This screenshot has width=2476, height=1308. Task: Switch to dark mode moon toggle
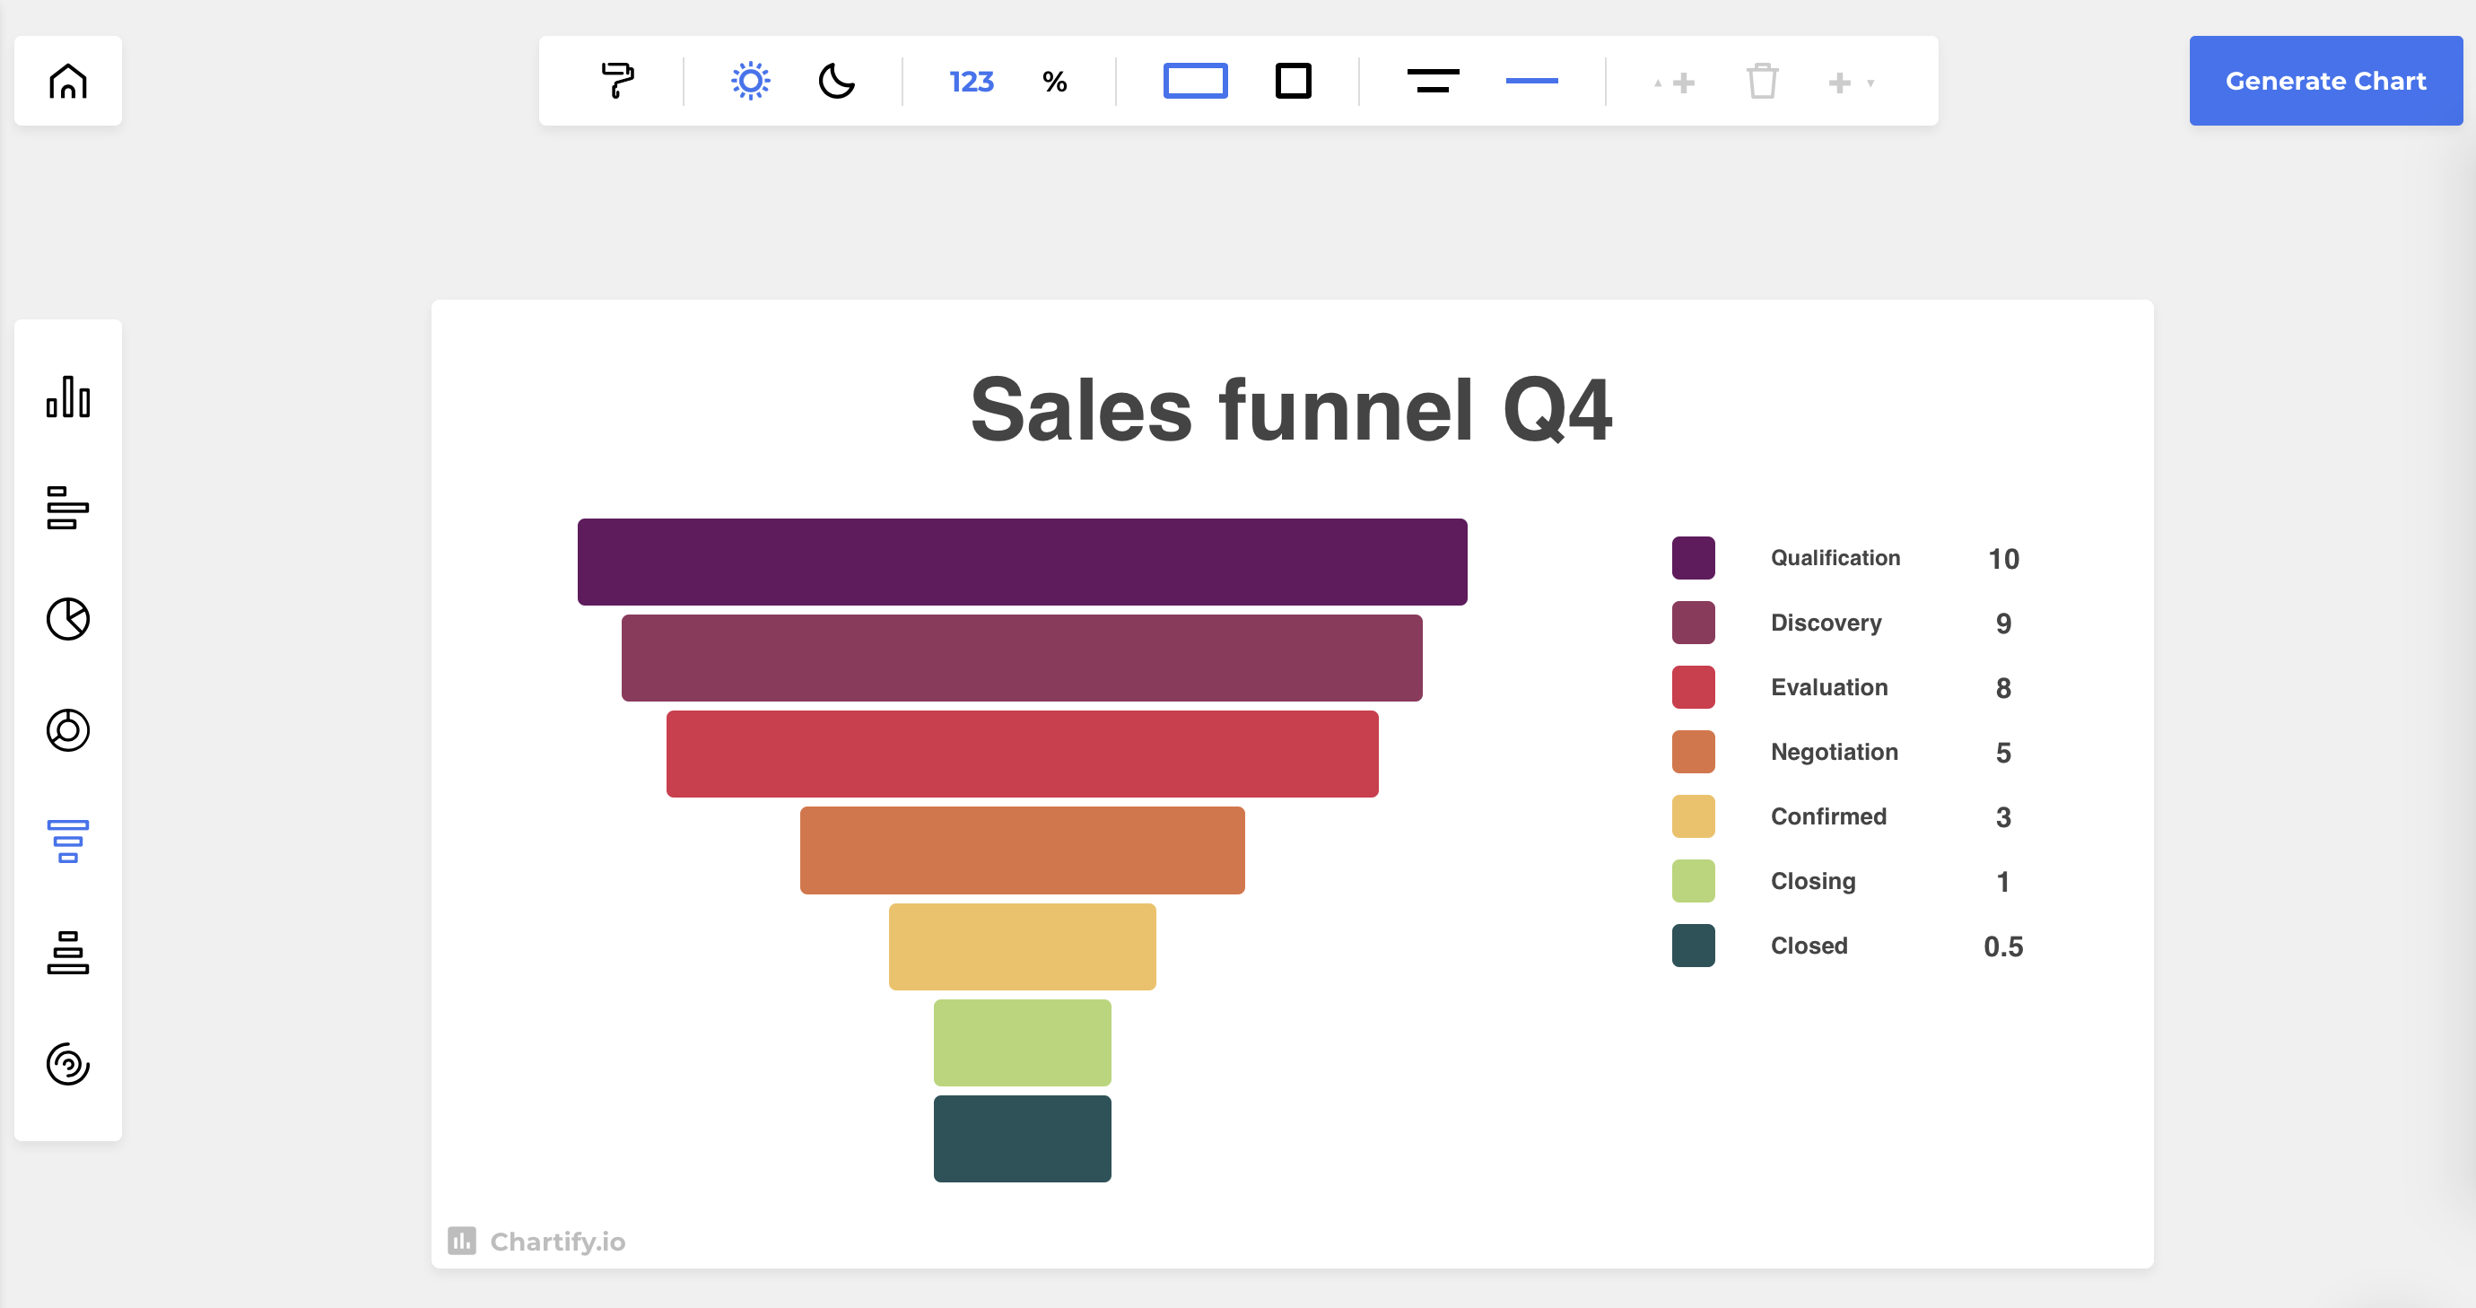point(836,81)
